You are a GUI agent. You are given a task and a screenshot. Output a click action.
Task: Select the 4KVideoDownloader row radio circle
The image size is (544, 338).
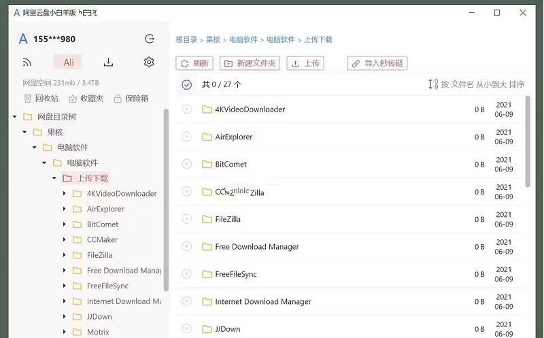[x=186, y=109]
